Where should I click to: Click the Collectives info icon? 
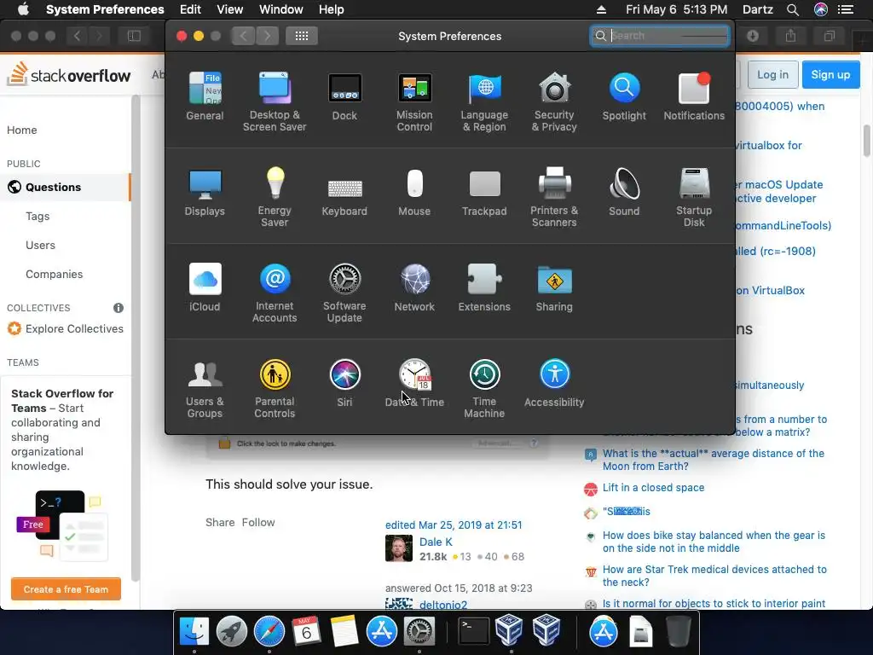coord(119,308)
